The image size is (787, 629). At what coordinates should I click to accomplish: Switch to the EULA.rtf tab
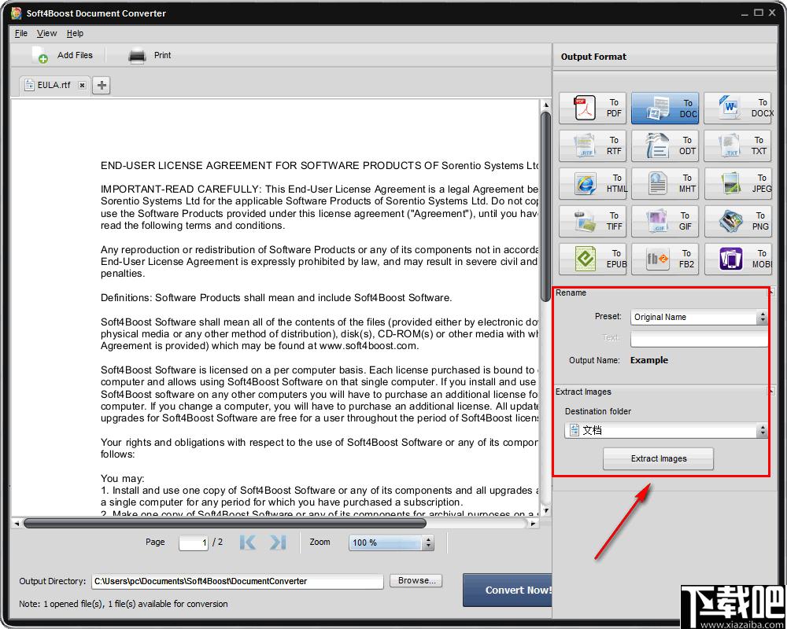pyautogui.click(x=54, y=85)
